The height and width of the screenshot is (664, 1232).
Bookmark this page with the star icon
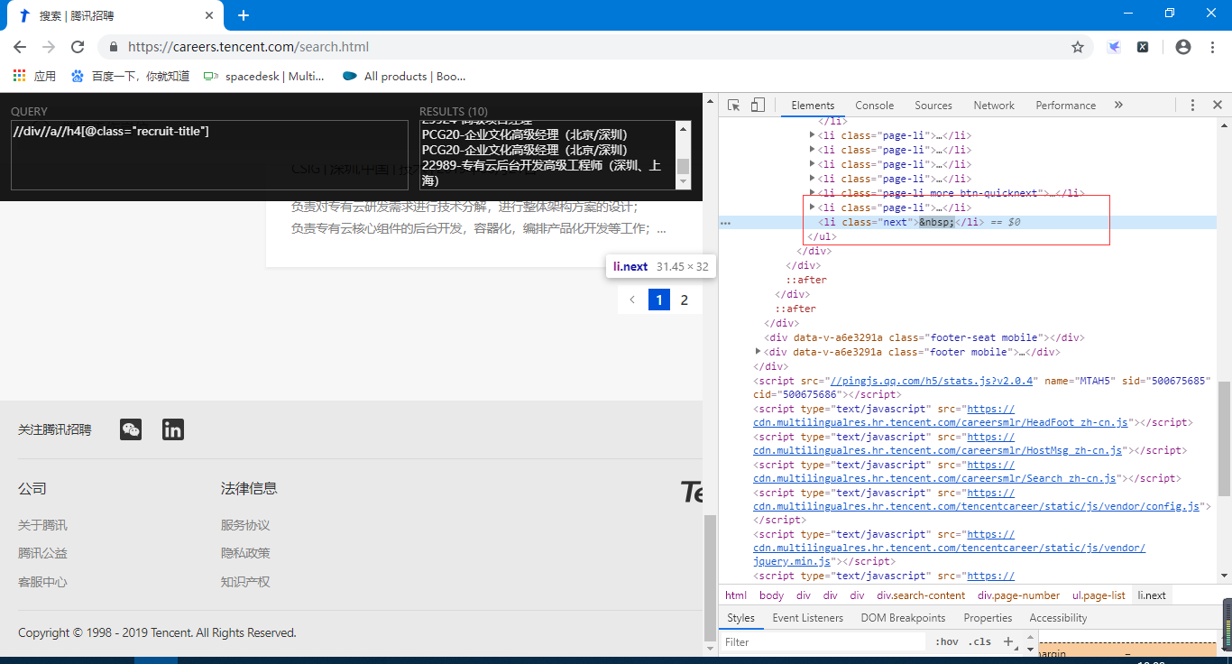pyautogui.click(x=1078, y=47)
